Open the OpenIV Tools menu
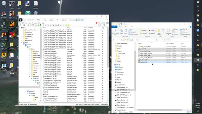The width and height of the screenshot is (202, 114). coord(39,23)
